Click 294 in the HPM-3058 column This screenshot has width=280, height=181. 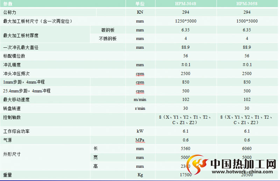tap(247, 12)
